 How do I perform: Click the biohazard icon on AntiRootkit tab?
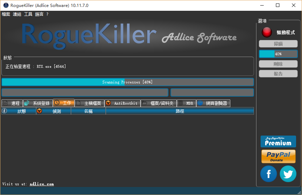(108, 103)
